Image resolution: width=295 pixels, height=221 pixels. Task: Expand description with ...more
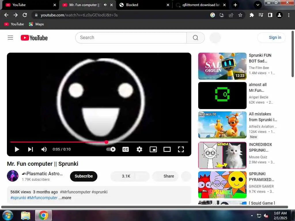[65, 198]
